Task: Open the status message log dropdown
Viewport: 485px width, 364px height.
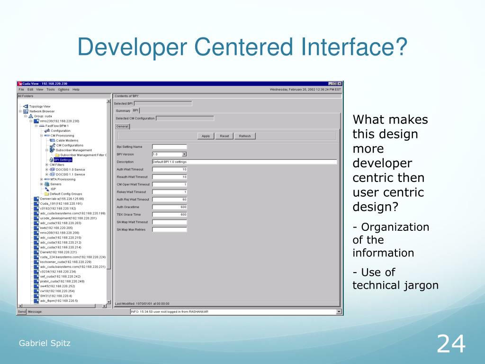Action: click(x=339, y=312)
